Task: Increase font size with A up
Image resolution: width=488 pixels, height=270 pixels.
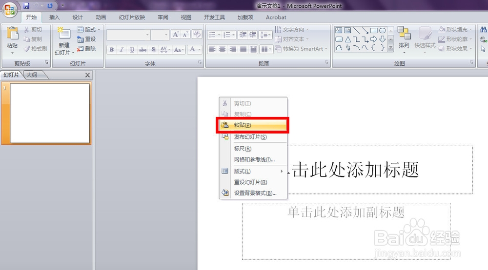Action: click(176, 35)
